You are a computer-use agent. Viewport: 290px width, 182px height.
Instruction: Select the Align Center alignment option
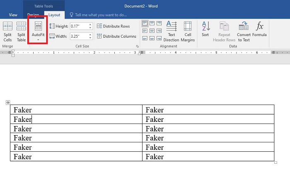(152, 31)
